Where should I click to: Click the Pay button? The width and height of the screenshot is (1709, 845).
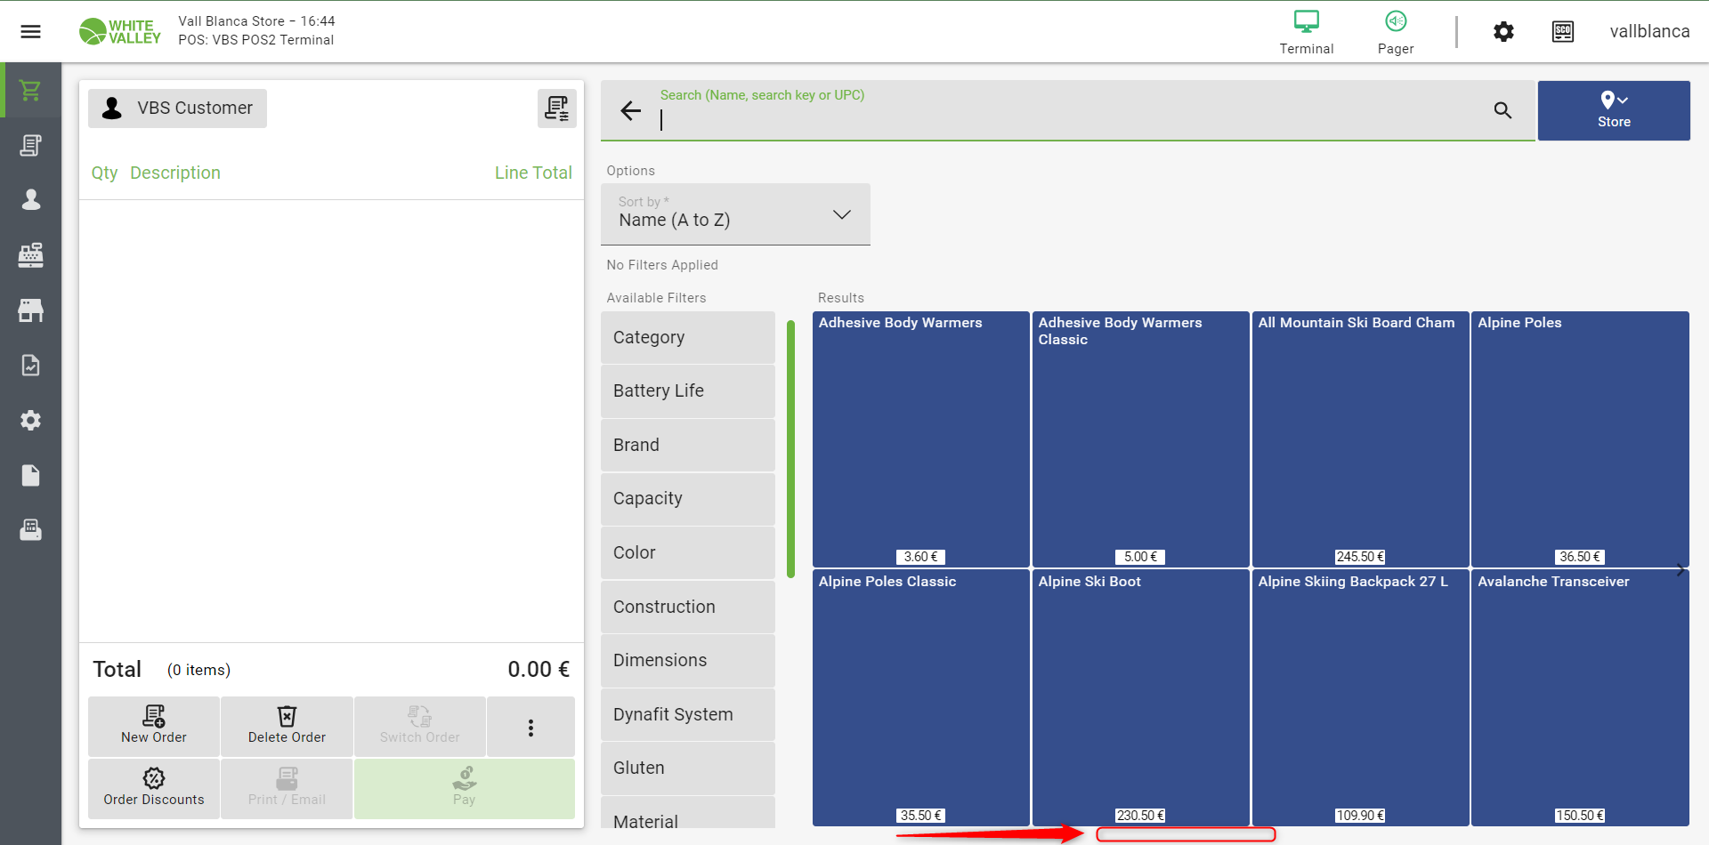click(464, 788)
